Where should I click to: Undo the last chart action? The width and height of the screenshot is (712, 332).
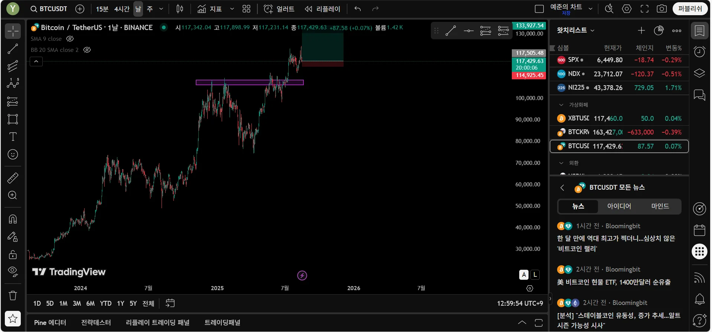pyautogui.click(x=358, y=9)
